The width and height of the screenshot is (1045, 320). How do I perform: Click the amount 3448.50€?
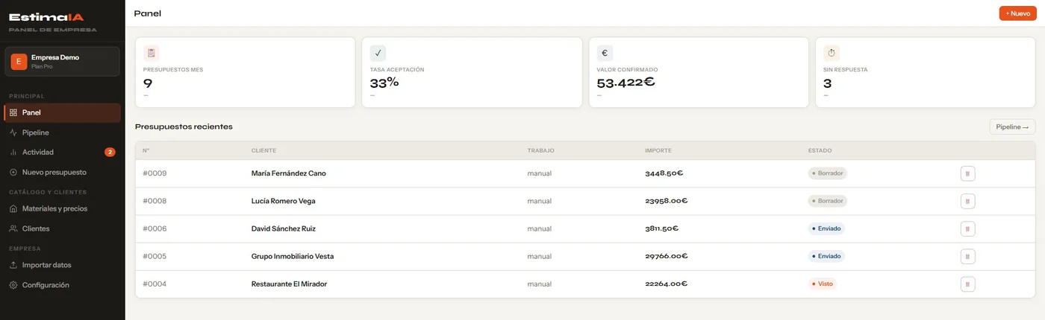(x=664, y=173)
